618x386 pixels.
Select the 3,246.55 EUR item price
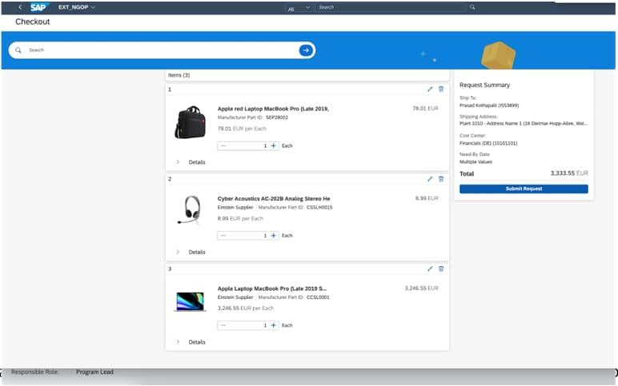(x=421, y=288)
